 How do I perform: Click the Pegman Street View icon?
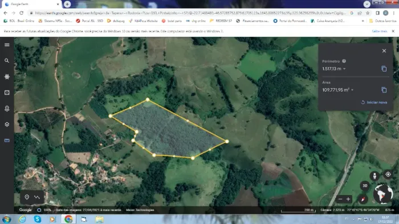click(374, 176)
